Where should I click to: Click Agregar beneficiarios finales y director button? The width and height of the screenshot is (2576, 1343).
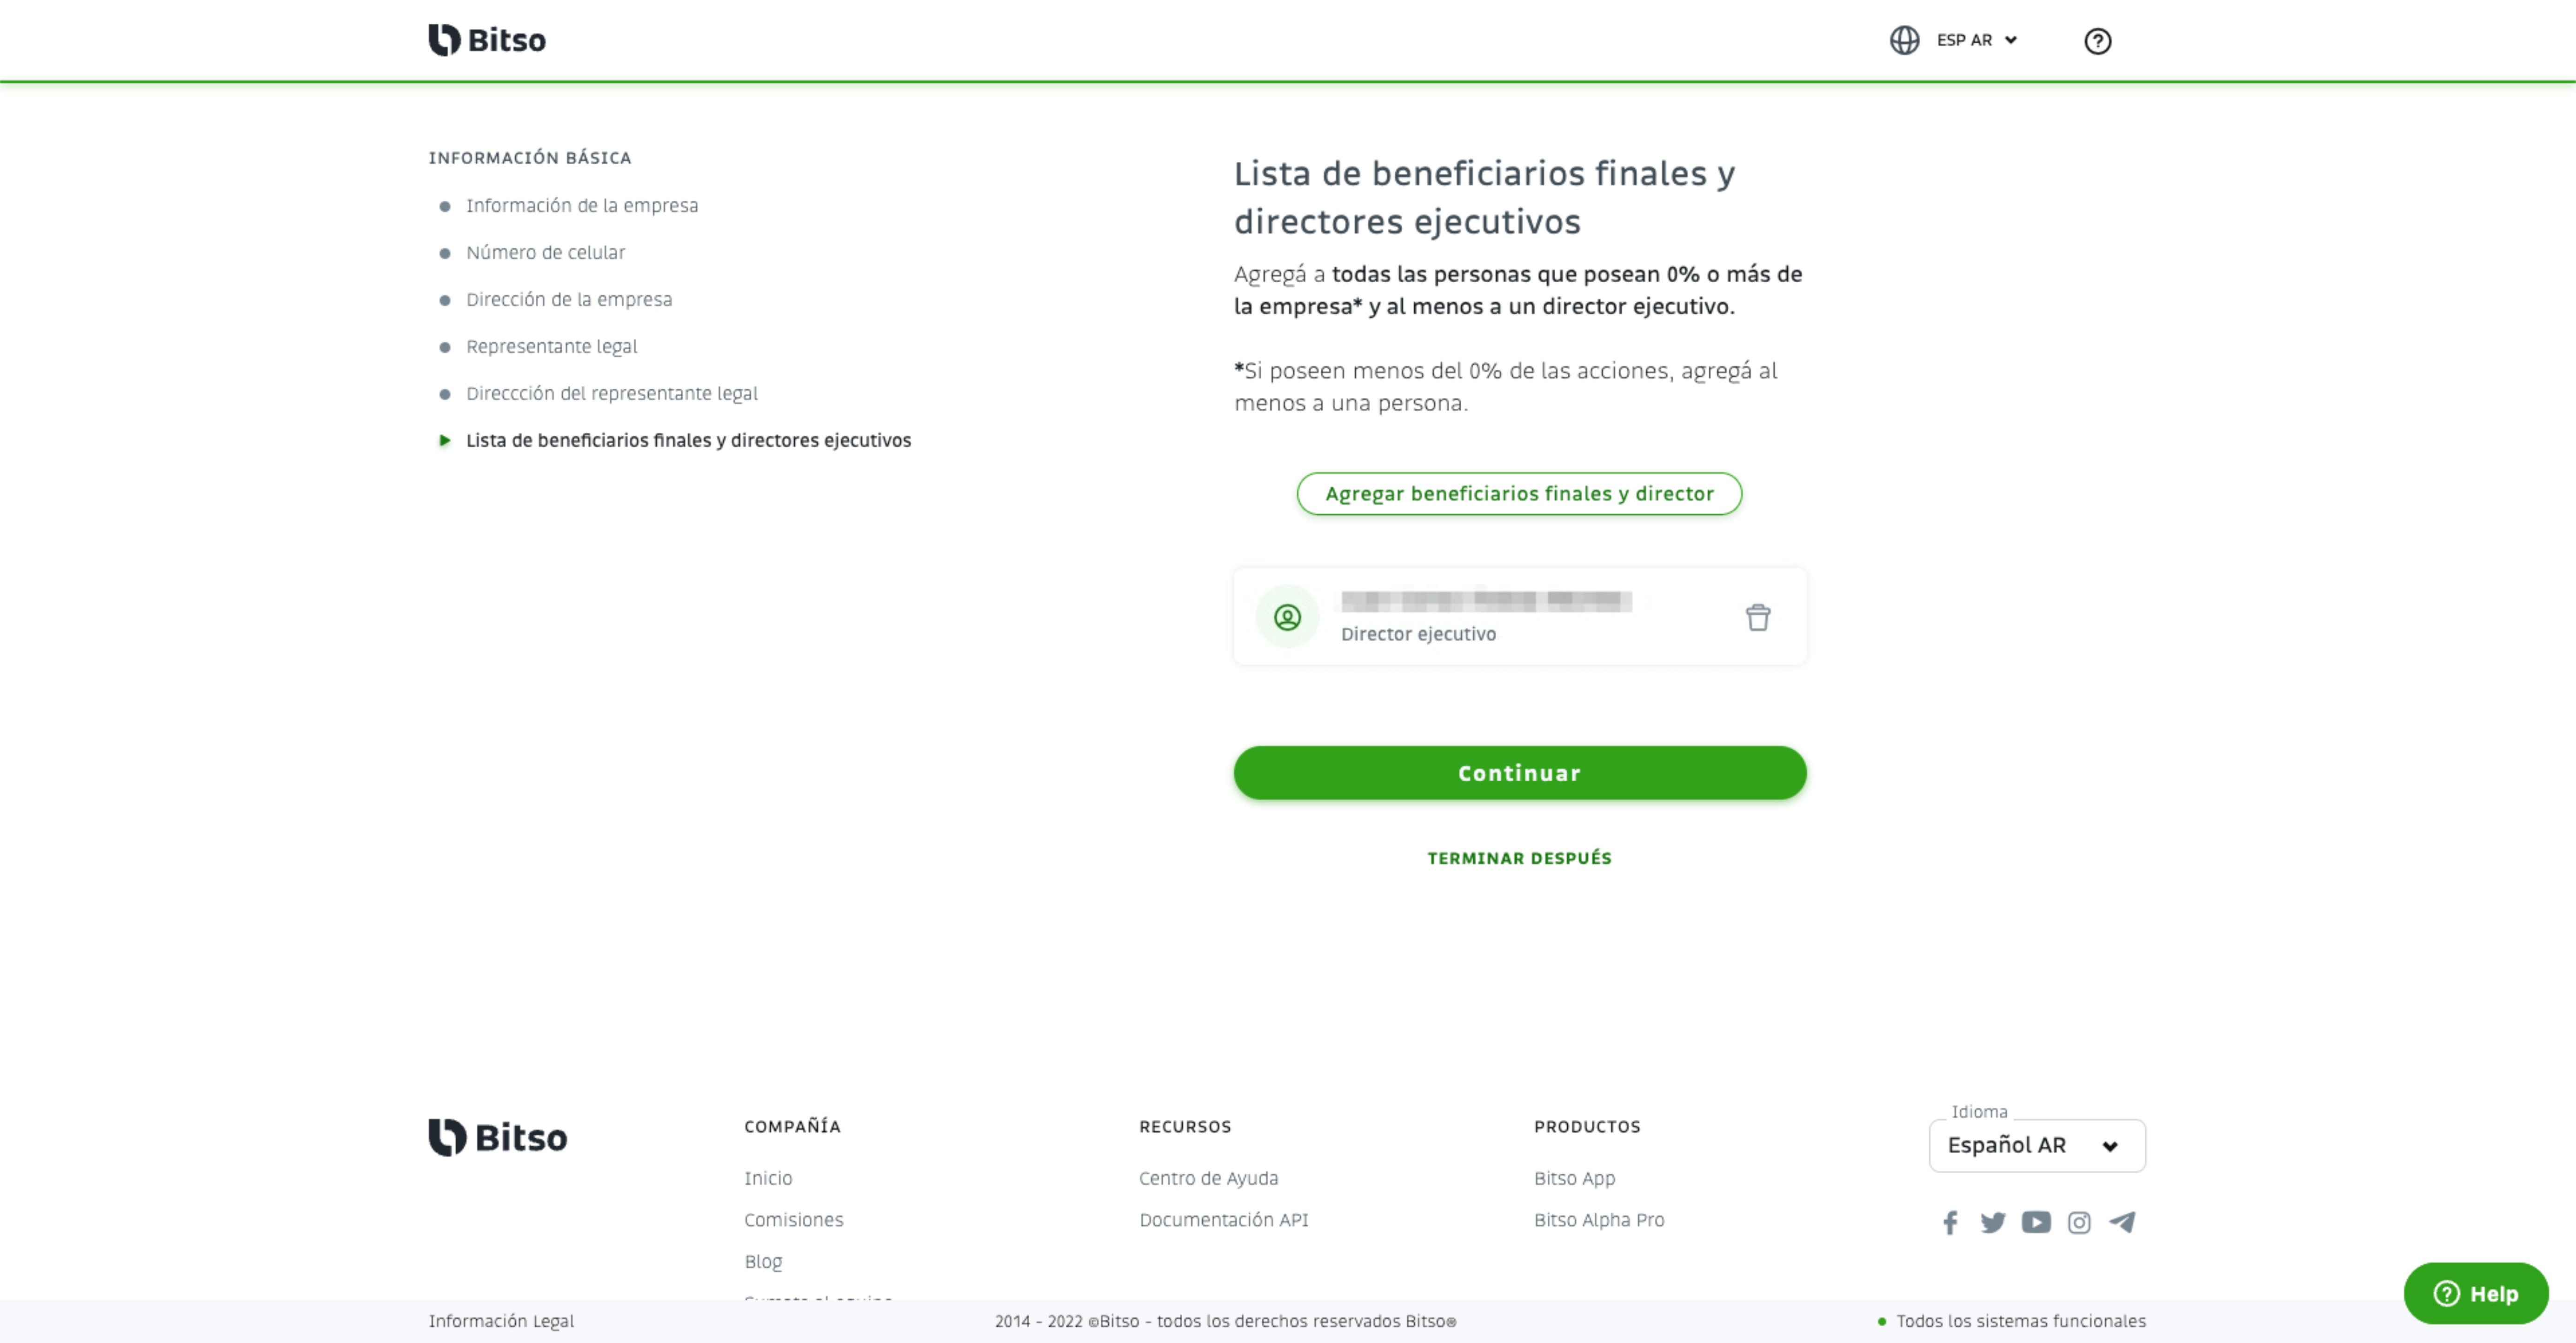1519,494
